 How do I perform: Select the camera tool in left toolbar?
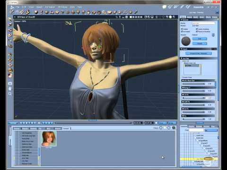coord(10,84)
